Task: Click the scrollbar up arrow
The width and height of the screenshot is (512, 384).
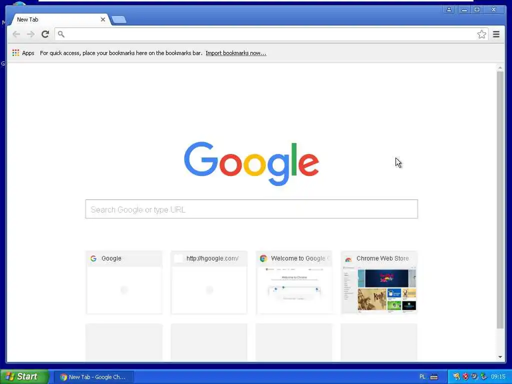Action: tap(500, 67)
